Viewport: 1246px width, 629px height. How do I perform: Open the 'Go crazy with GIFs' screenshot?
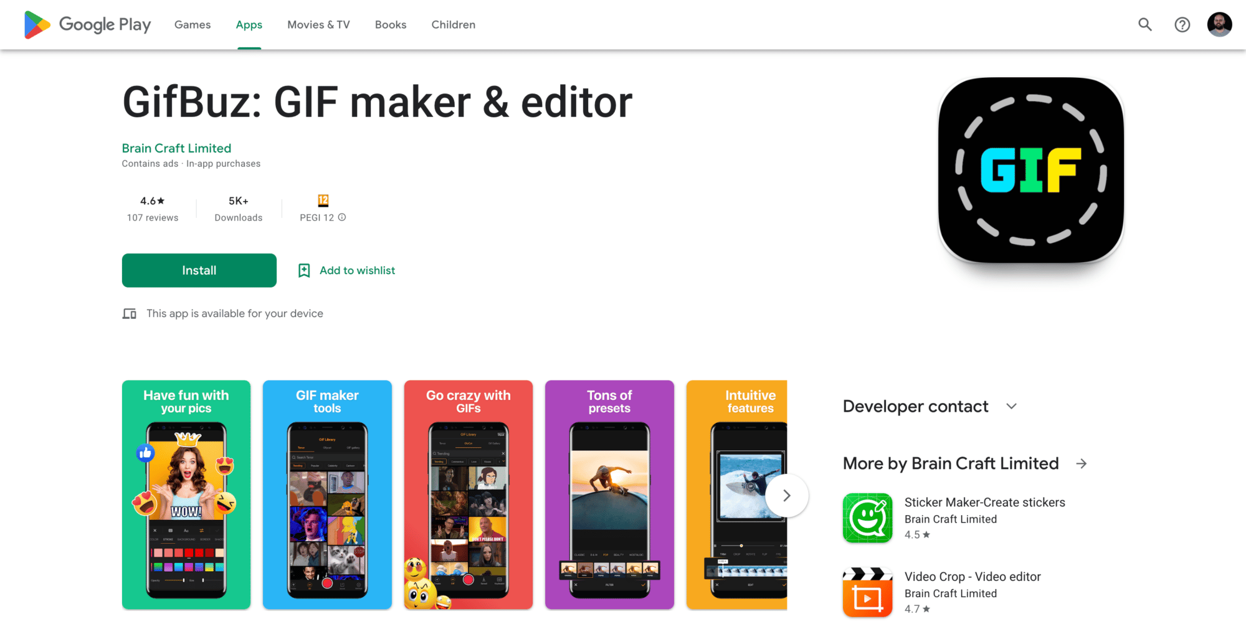coord(468,494)
